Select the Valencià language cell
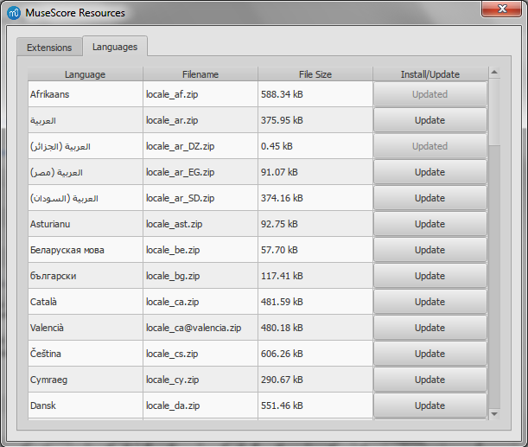 click(86, 328)
